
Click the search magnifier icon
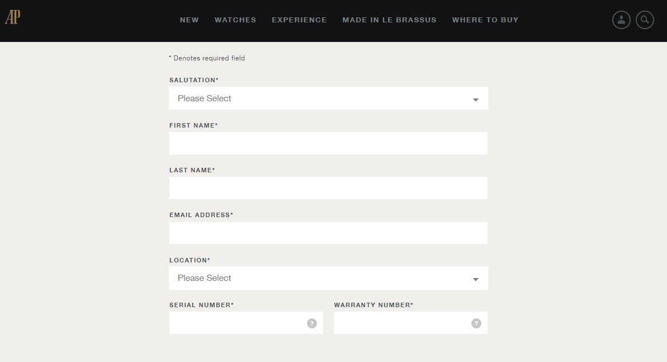645,20
